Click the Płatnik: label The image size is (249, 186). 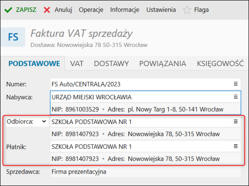[16, 147]
